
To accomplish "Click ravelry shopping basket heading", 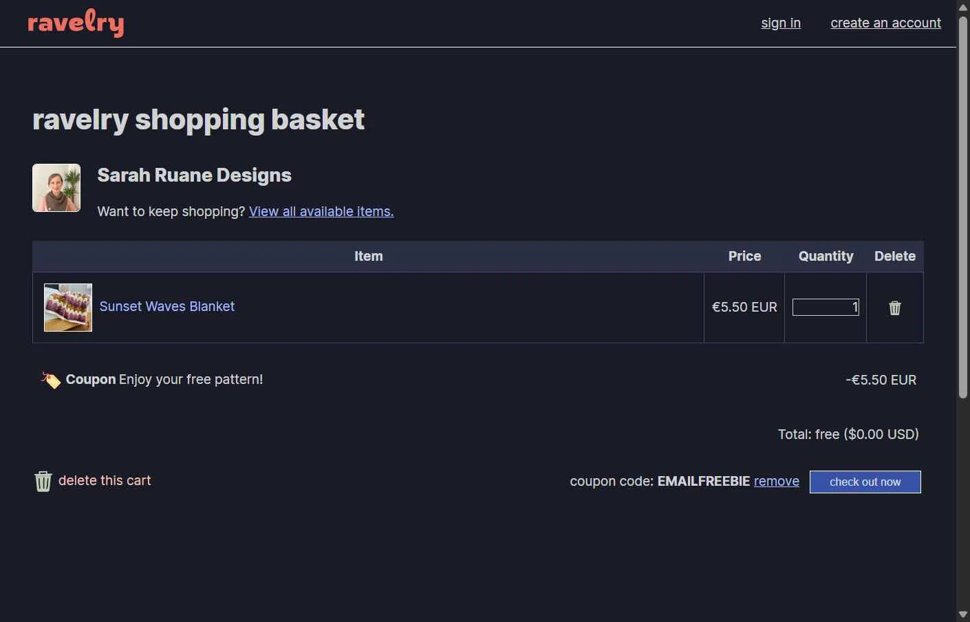I will [198, 120].
